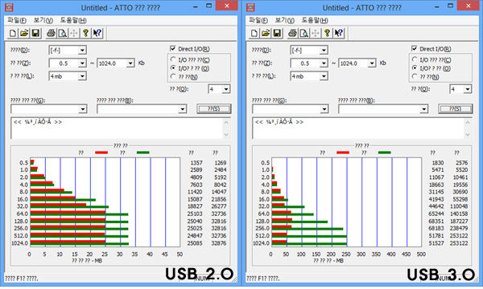Click Save floppy icon in right window toolbar
This screenshot has width=483, height=289.
click(277, 33)
